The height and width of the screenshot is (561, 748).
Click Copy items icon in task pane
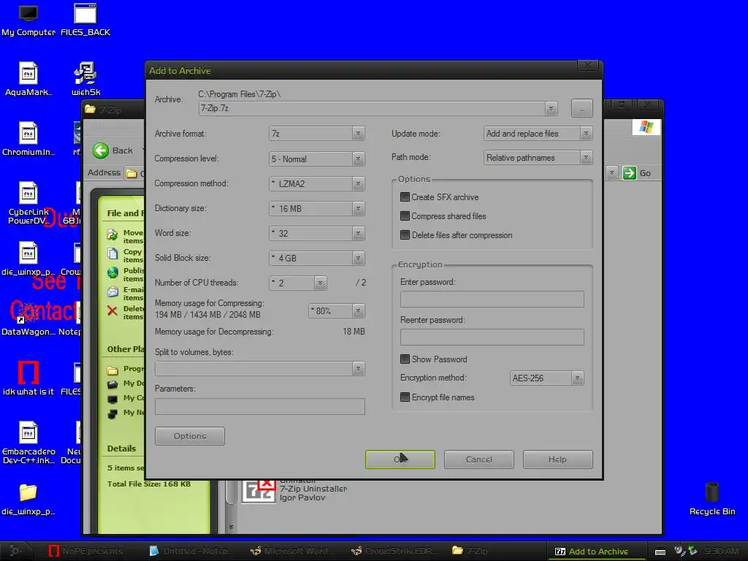[x=112, y=253]
